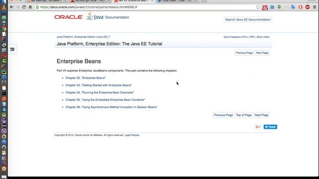Screen dimensions: 319x179
Task: Share the page with the Google +1 button
Action: 258,127
